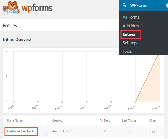Click the WPForms sidebar menu form icon
Screen dimensions: 168x139
pos(125,5)
